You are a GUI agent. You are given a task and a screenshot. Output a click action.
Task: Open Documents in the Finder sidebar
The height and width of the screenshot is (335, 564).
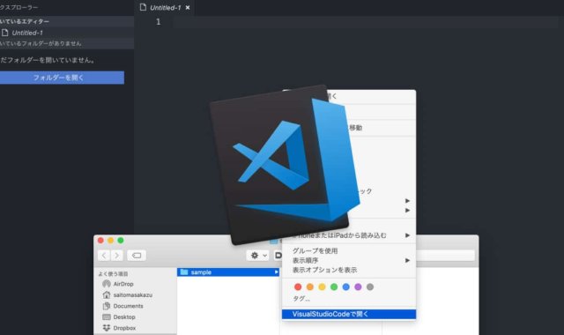(x=128, y=306)
